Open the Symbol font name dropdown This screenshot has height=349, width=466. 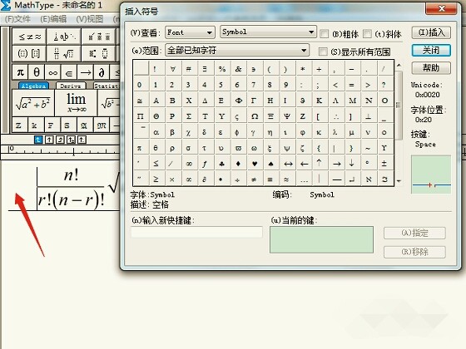(x=268, y=32)
